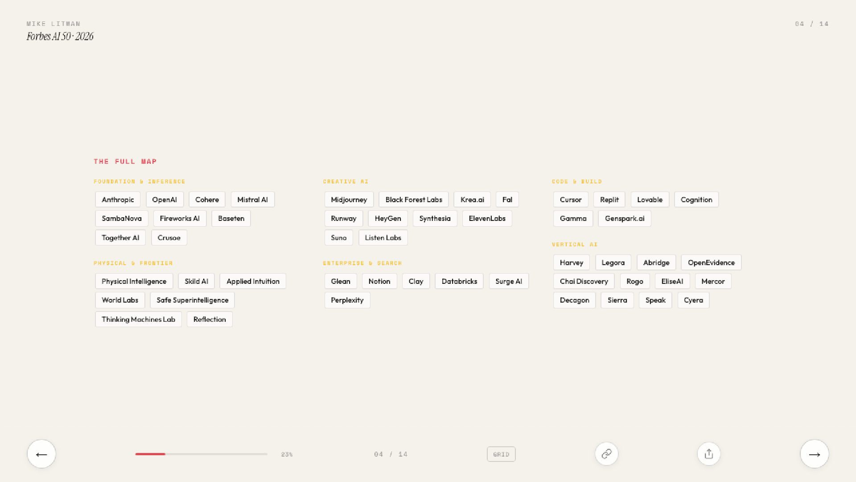
Task: Select the Thinking Machines Lab chip
Action: 138,319
